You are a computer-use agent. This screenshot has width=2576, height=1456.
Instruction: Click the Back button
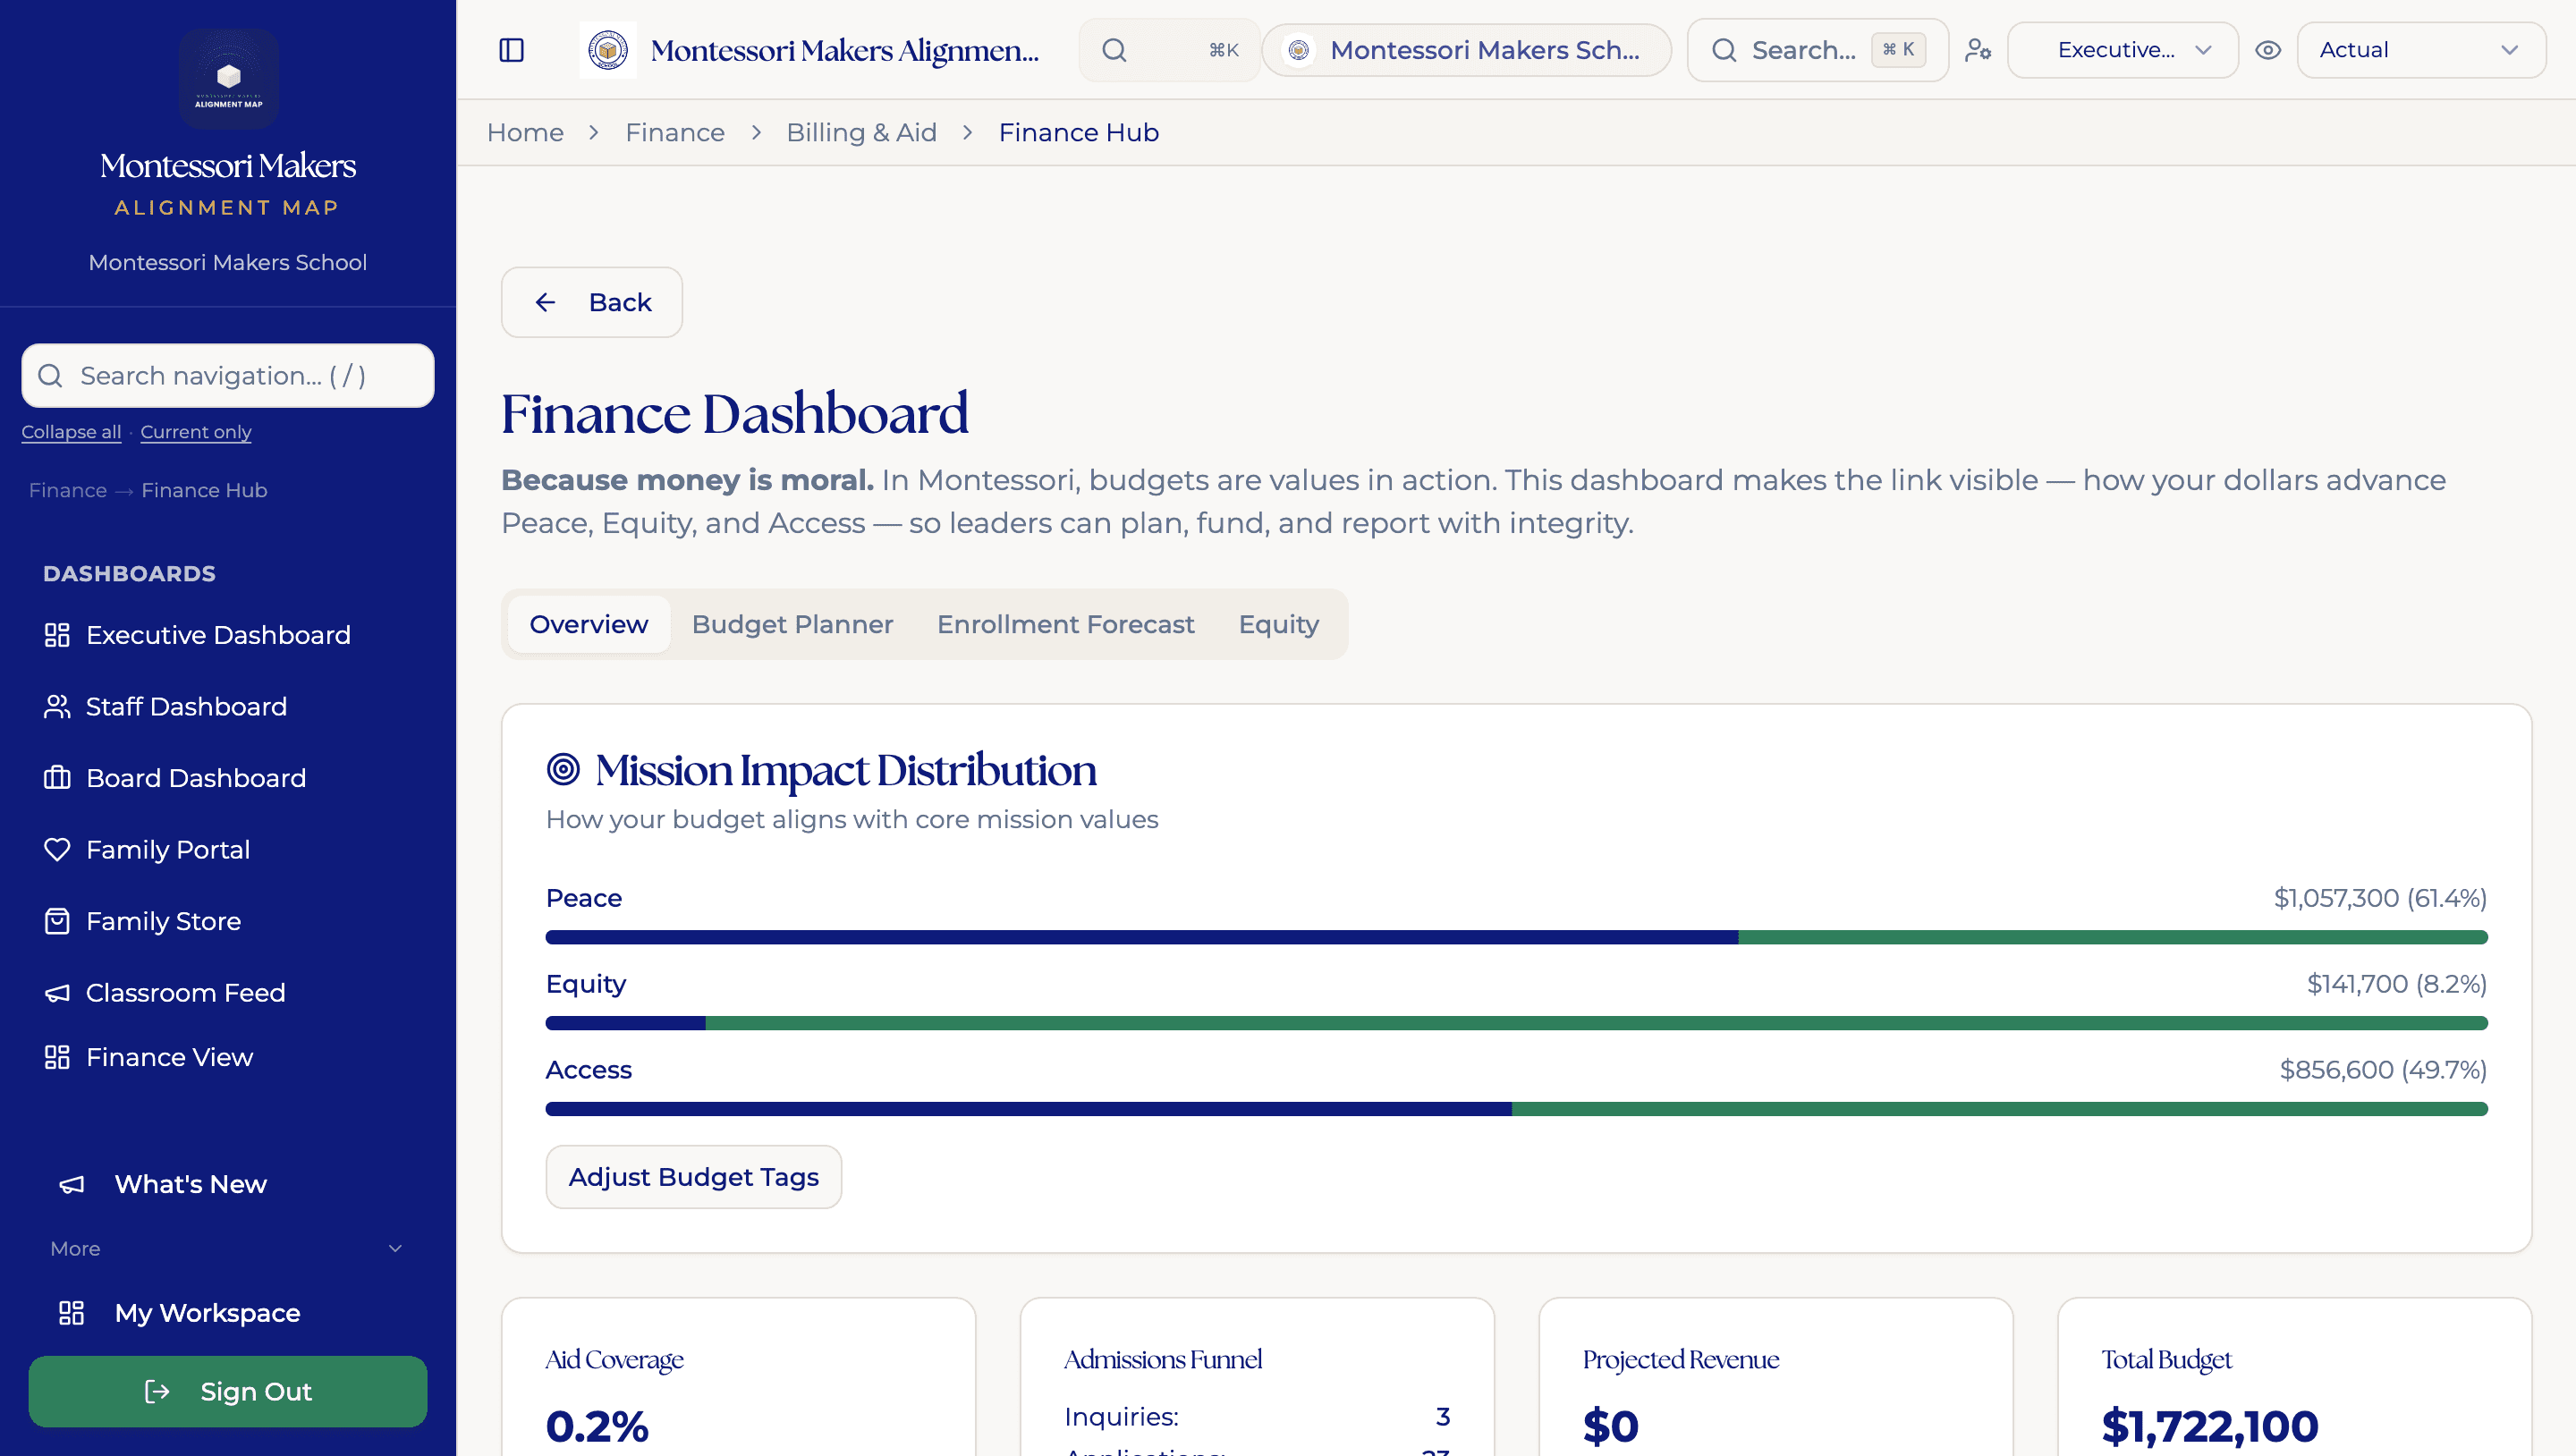click(x=592, y=302)
